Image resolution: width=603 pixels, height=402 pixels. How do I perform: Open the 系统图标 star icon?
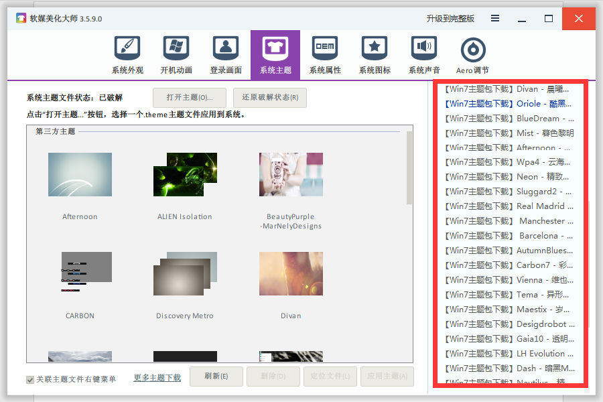tap(375, 49)
